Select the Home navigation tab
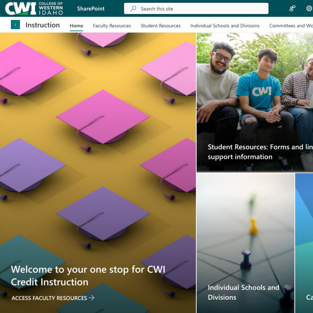This screenshot has width=313, height=313. click(77, 26)
